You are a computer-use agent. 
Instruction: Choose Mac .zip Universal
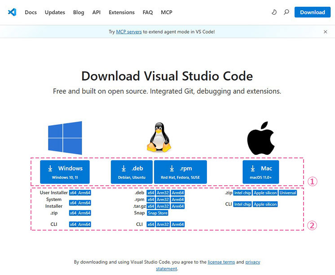click(x=288, y=193)
